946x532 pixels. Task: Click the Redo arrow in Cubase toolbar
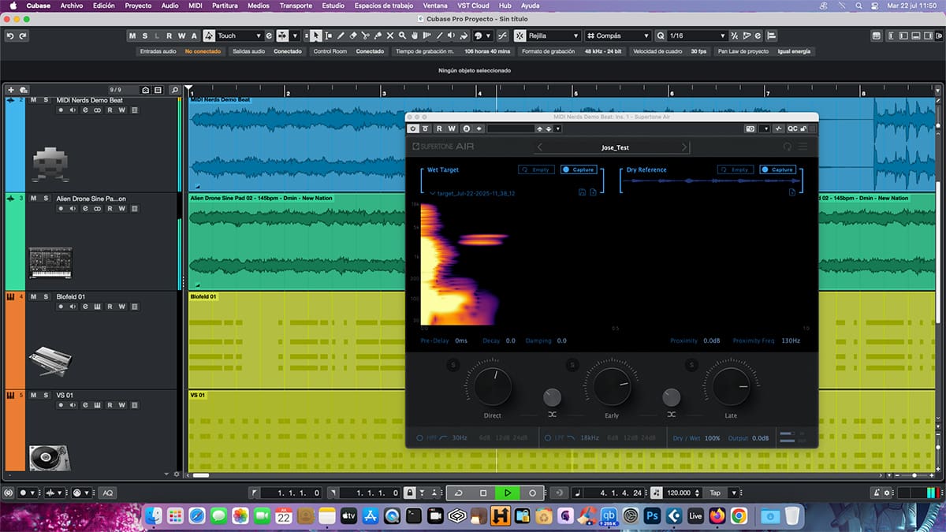pyautogui.click(x=23, y=35)
